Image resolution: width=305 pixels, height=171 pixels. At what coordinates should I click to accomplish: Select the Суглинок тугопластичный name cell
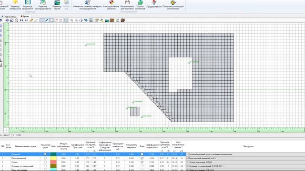click(x=26, y=166)
